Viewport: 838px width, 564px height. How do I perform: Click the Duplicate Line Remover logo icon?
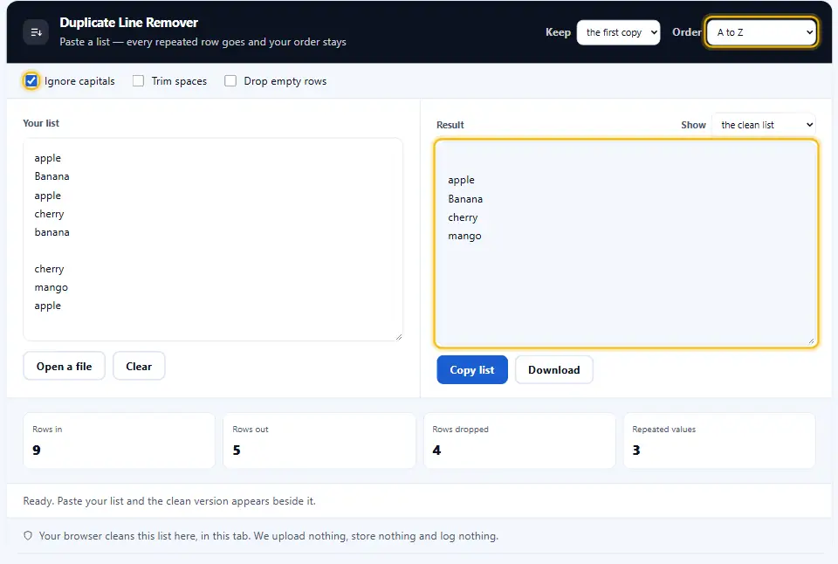click(36, 32)
